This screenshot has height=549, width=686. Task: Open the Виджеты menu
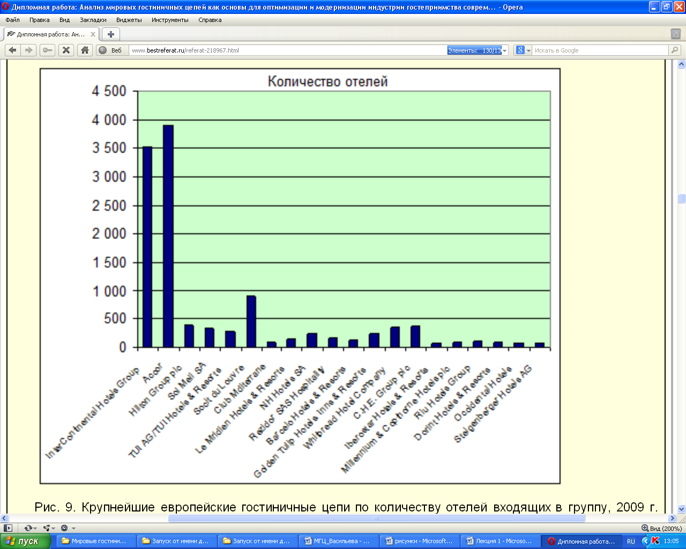click(x=129, y=20)
